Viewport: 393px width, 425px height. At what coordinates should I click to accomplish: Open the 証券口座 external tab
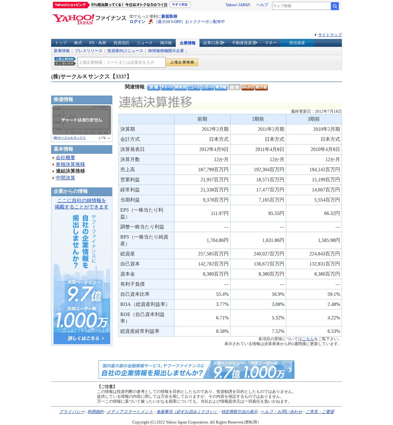point(214,43)
